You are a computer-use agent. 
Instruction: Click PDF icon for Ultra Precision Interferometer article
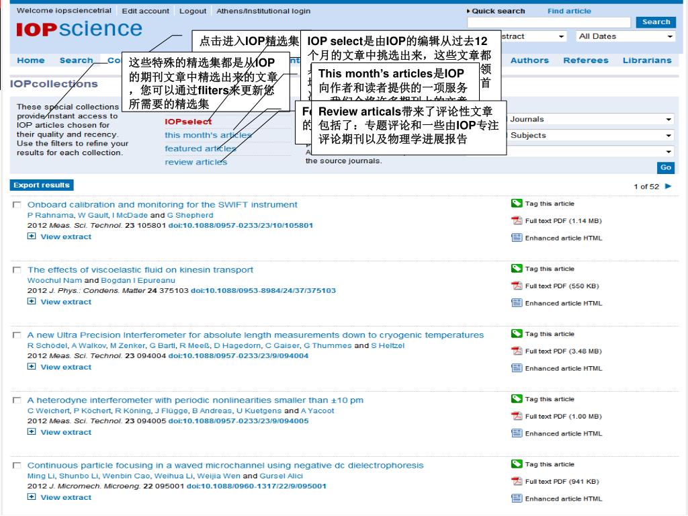(517, 351)
